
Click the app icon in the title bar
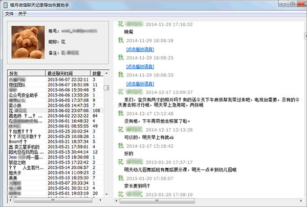click(6, 5)
